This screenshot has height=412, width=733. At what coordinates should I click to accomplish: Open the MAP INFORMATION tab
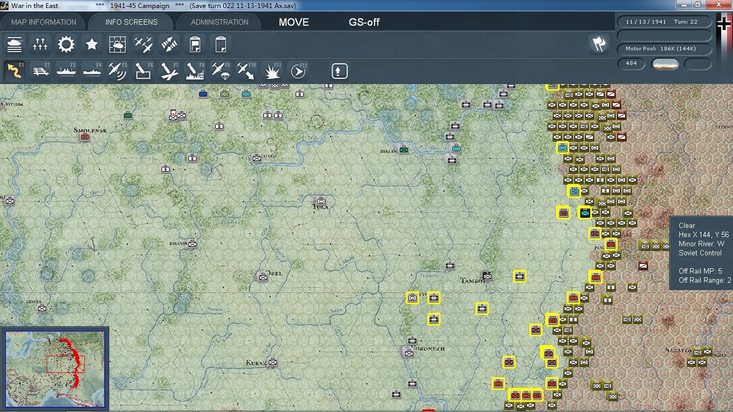coord(43,22)
